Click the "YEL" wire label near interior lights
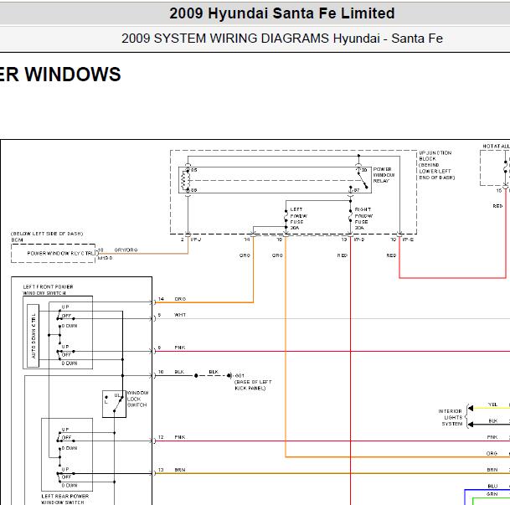Image resolution: width=510 pixels, height=505 pixels. click(492, 405)
